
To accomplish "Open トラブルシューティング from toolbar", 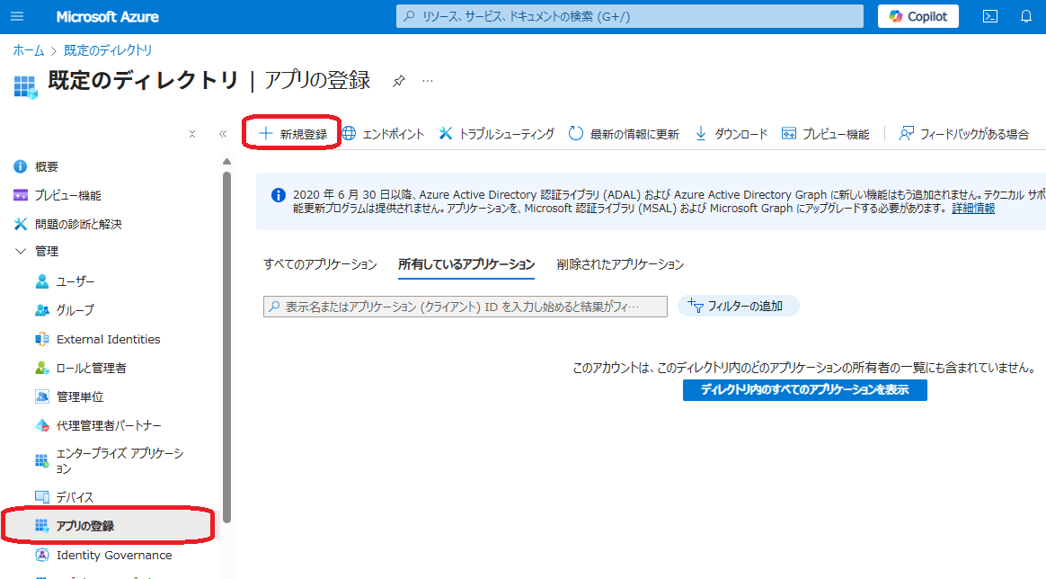I will point(496,134).
